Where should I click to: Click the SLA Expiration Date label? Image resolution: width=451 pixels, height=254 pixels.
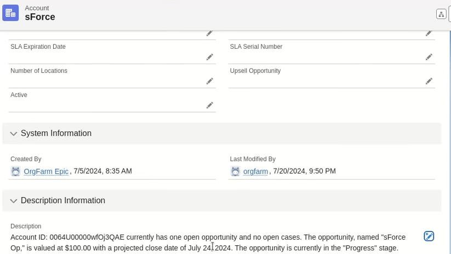coord(38,47)
